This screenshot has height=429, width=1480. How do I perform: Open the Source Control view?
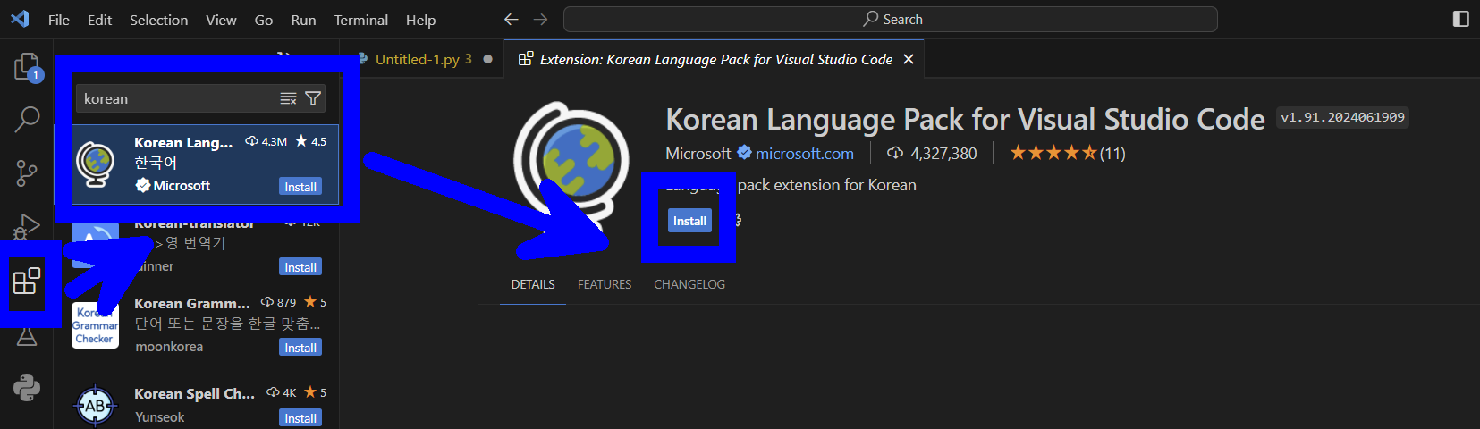pyautogui.click(x=27, y=173)
